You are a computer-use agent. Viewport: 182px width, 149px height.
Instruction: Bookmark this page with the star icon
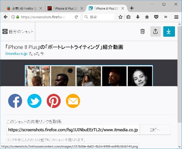(x=120, y=17)
